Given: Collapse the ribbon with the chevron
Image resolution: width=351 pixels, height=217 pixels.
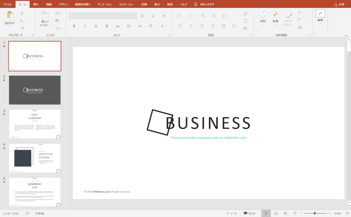Looking at the screenshot, I should coord(346,35).
